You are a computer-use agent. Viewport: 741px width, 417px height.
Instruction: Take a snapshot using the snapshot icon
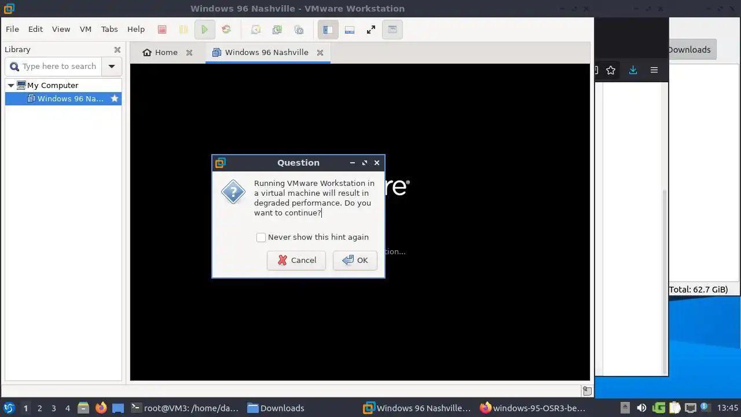(x=255, y=30)
